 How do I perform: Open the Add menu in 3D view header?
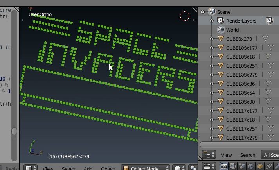[x=88, y=168]
